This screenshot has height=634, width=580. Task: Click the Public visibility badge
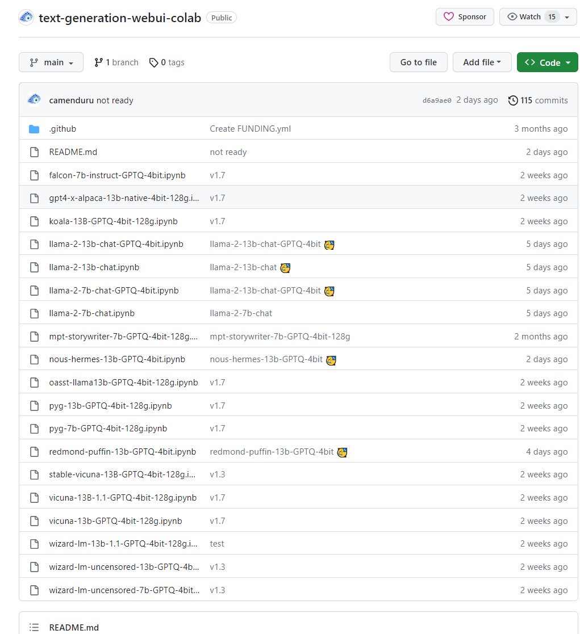222,18
